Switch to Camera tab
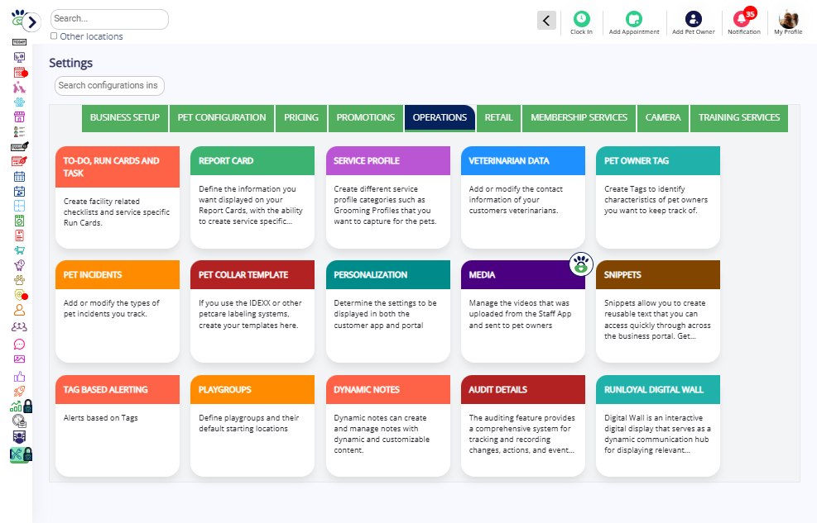 663,118
